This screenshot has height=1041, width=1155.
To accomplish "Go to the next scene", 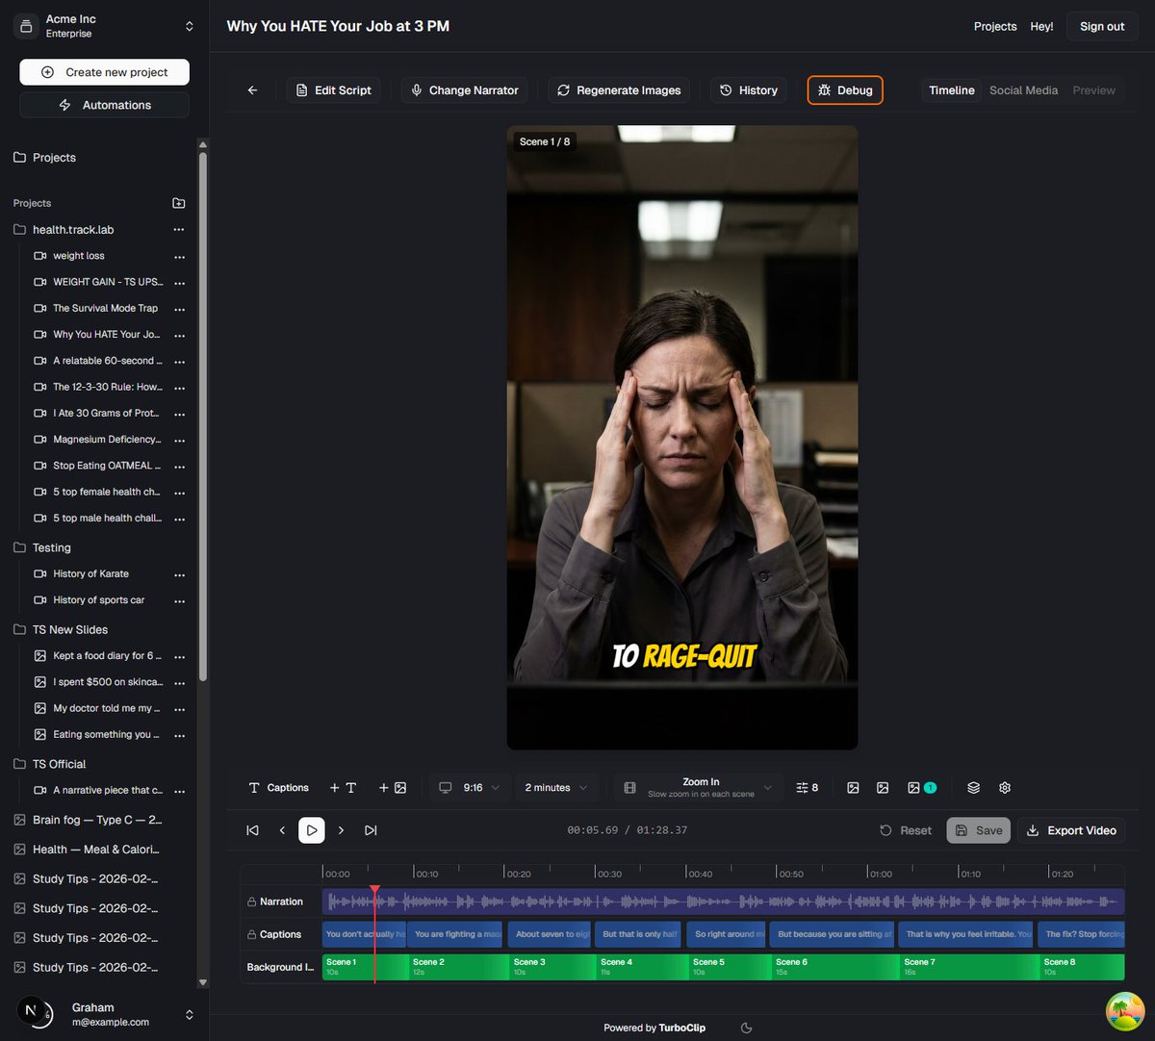I will point(341,830).
